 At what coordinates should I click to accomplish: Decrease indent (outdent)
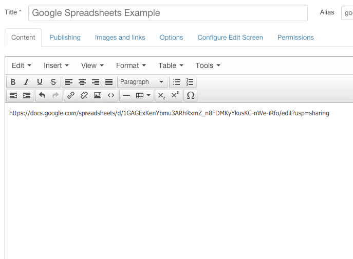pyautogui.click(x=13, y=95)
